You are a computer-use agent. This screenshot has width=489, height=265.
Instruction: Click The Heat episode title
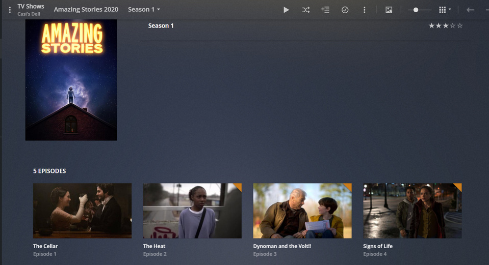click(154, 246)
